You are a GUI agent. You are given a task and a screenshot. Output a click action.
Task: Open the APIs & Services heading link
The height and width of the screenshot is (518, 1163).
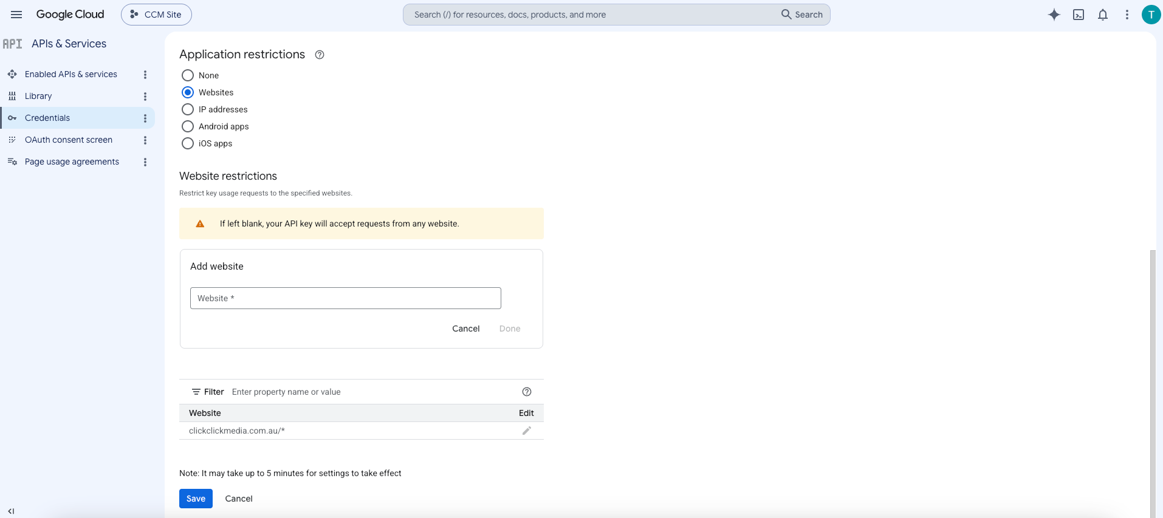tap(69, 44)
